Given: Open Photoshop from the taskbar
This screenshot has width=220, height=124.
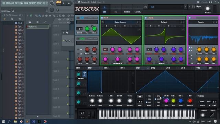Looking at the screenshot, I should [x=33, y=122].
